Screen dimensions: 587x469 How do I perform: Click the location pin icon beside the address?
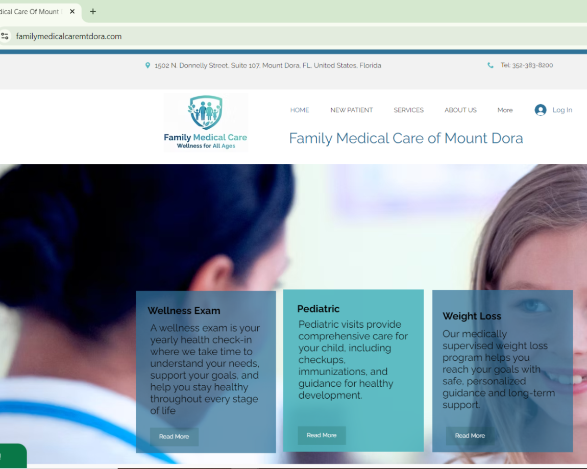click(148, 65)
